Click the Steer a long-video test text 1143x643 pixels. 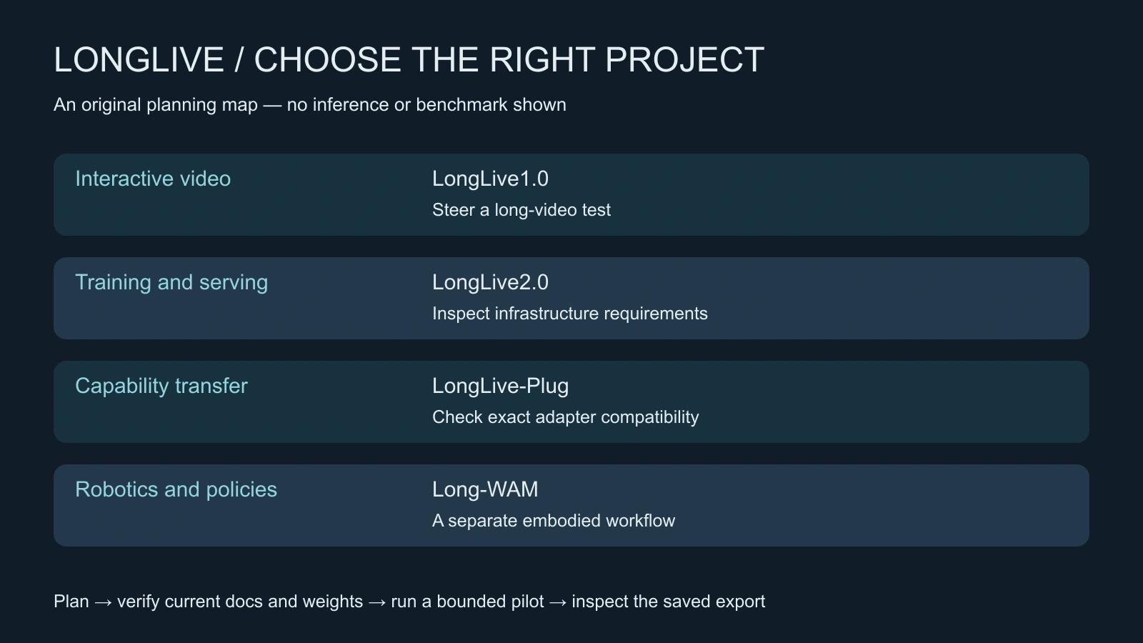(x=521, y=210)
